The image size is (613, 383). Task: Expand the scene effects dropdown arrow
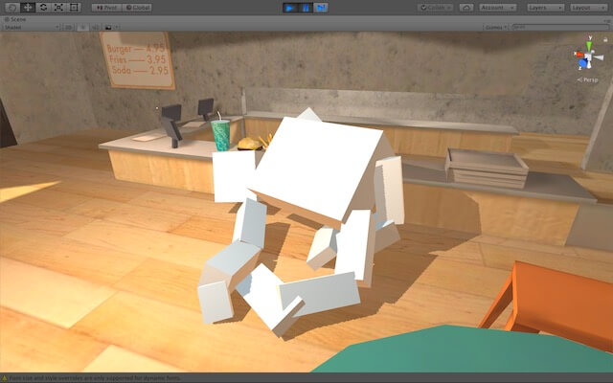[x=117, y=28]
